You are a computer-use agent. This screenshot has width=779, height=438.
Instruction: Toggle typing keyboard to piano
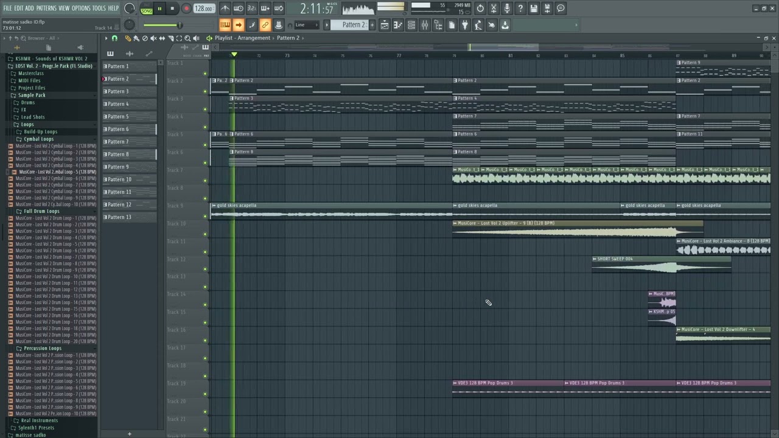coord(225,25)
